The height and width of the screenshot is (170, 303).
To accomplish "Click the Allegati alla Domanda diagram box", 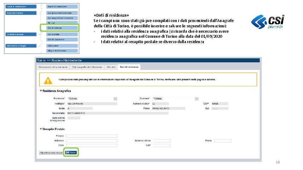I will coord(62,51).
